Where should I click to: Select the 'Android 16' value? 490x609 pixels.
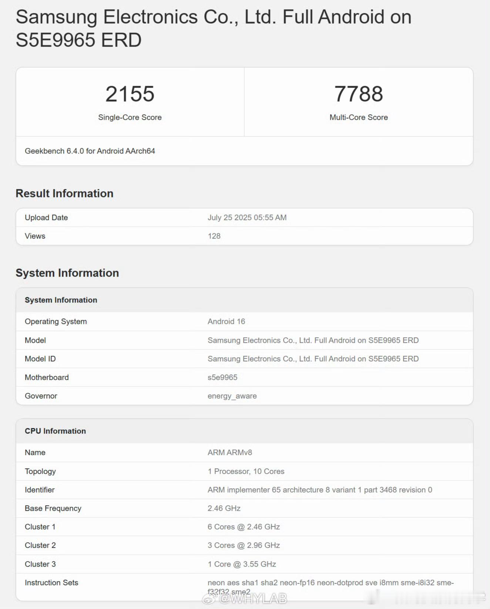point(226,321)
